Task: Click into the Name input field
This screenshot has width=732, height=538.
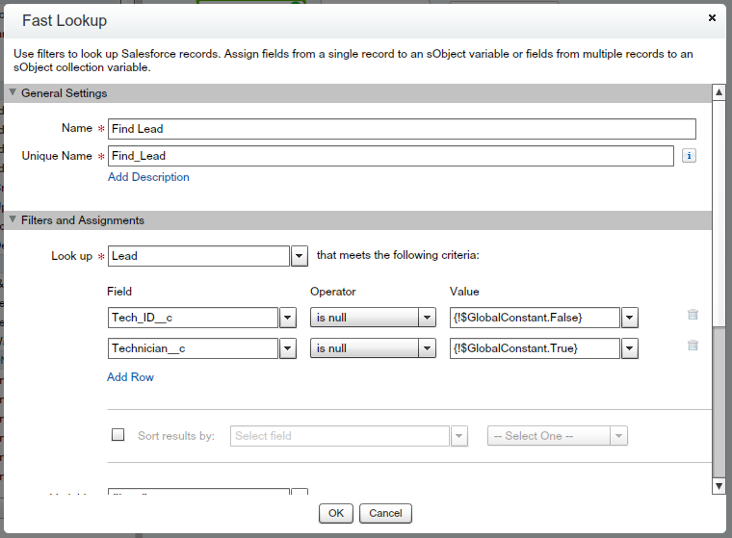Action: [402, 129]
